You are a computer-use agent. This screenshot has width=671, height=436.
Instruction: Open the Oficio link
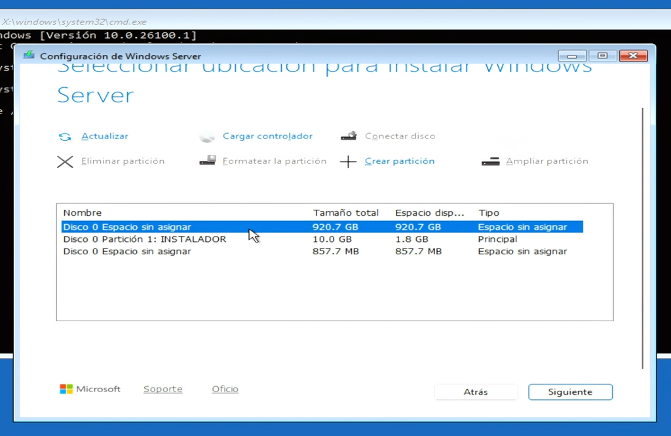pyautogui.click(x=225, y=389)
